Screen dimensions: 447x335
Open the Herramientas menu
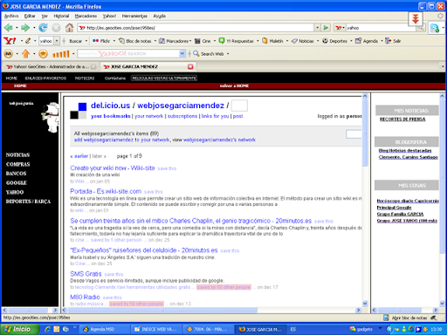click(134, 16)
